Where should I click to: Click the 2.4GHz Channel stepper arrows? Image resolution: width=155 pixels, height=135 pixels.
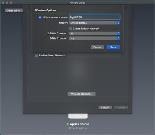coord(118,33)
